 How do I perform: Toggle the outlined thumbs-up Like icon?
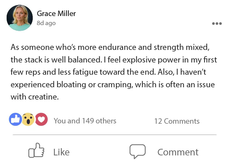coord(36,152)
